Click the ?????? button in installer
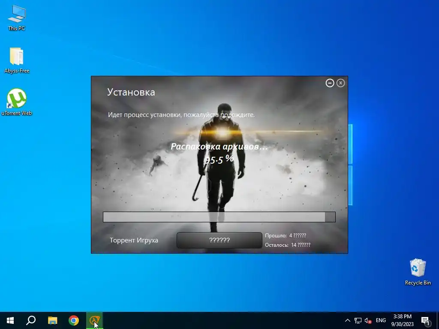Screen dimensions: 439x329 click(x=219, y=240)
